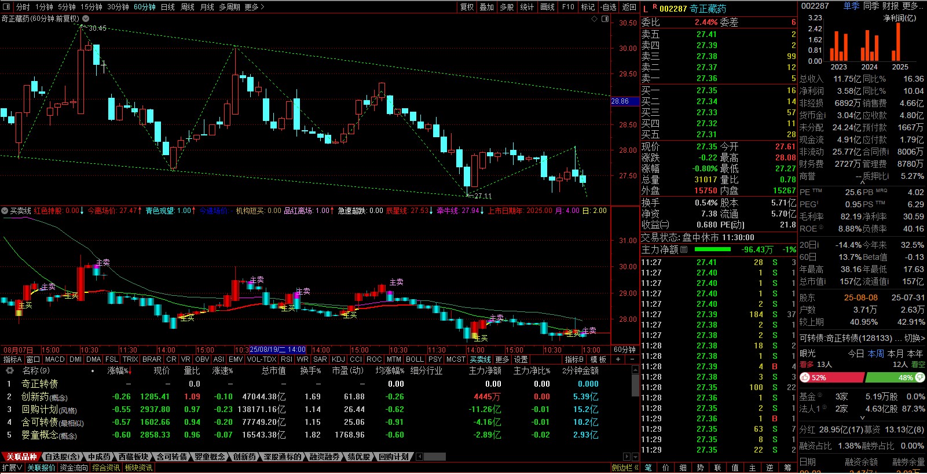Switch to the 西藏板块 bottom tab
Image resolution: width=927 pixels, height=474 pixels.
[134, 457]
